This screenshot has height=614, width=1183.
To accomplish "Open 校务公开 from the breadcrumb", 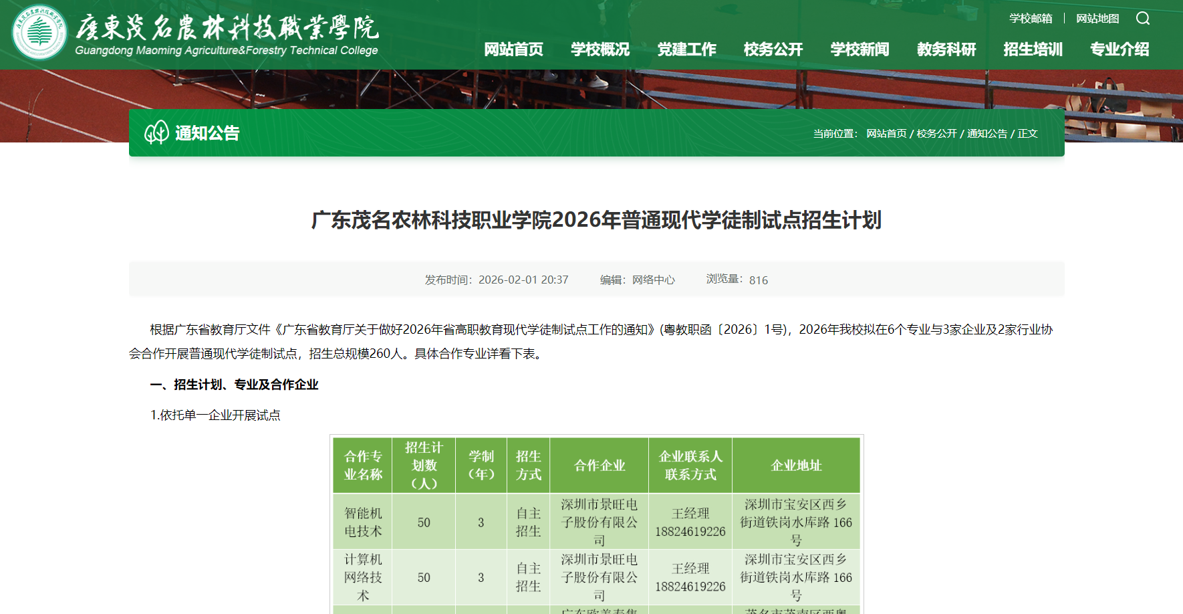I will pyautogui.click(x=937, y=133).
